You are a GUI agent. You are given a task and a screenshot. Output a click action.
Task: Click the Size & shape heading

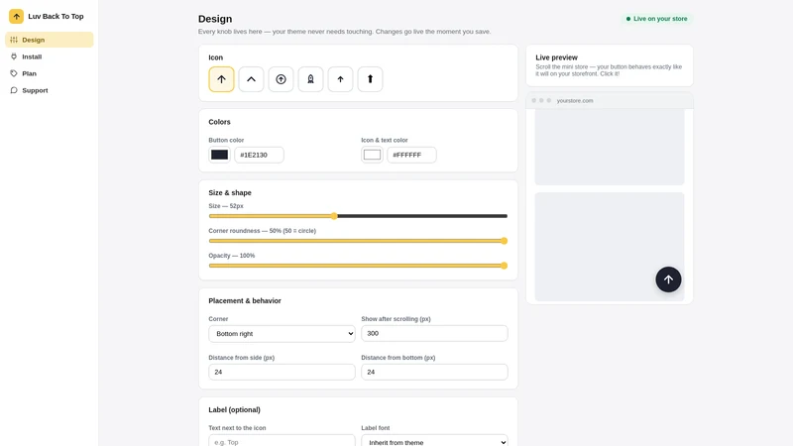pos(230,192)
